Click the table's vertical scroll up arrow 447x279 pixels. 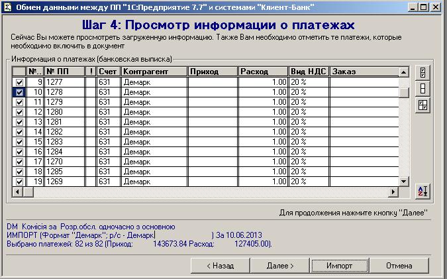coord(403,72)
